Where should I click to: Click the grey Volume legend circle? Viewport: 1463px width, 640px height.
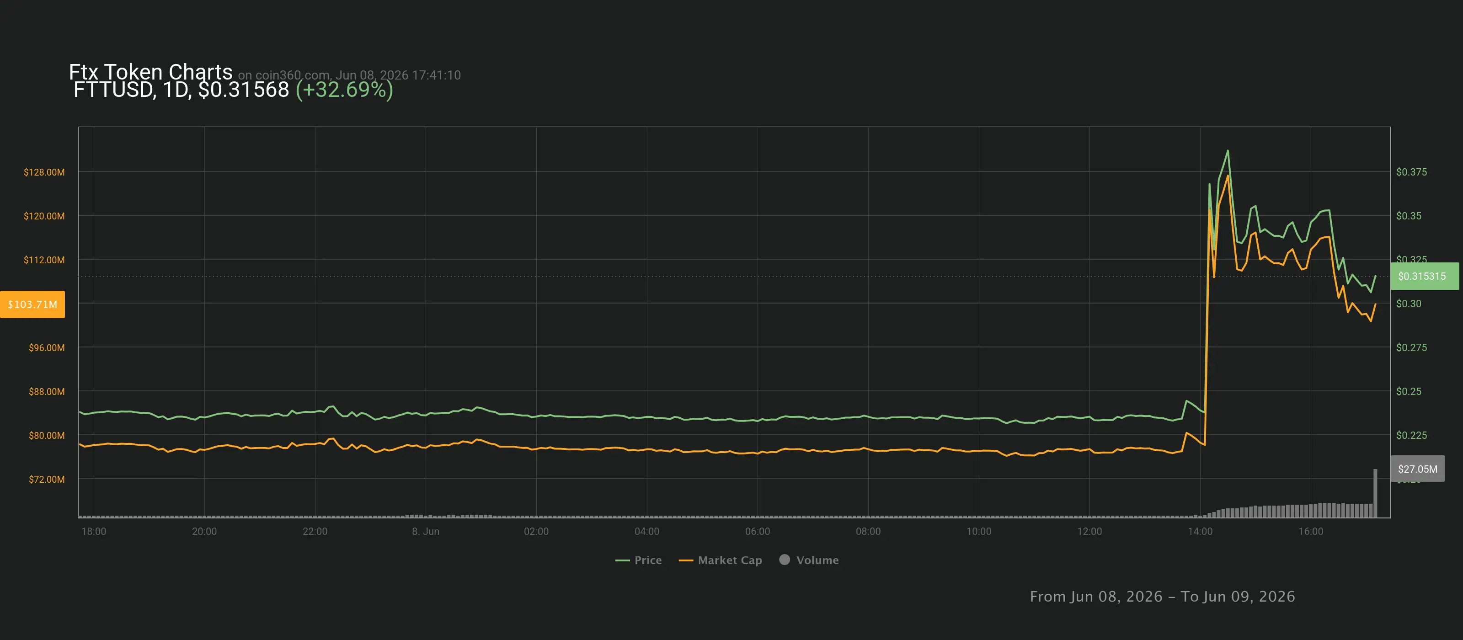point(785,560)
